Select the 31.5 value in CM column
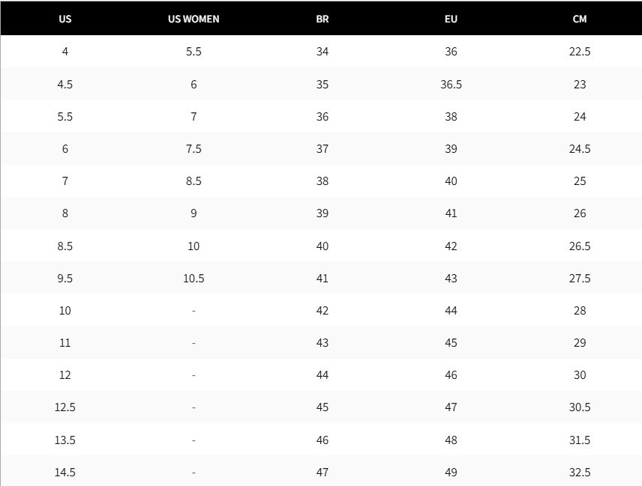 point(580,440)
